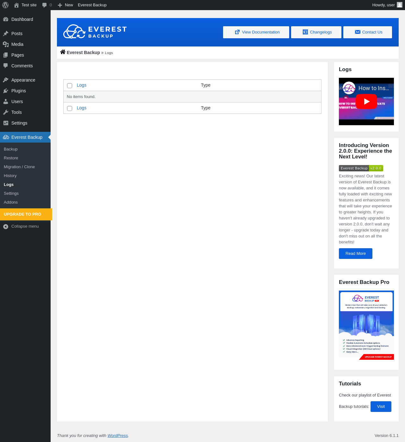
Task: Click the Everest Backup breadcrumb link
Action: (x=83, y=52)
